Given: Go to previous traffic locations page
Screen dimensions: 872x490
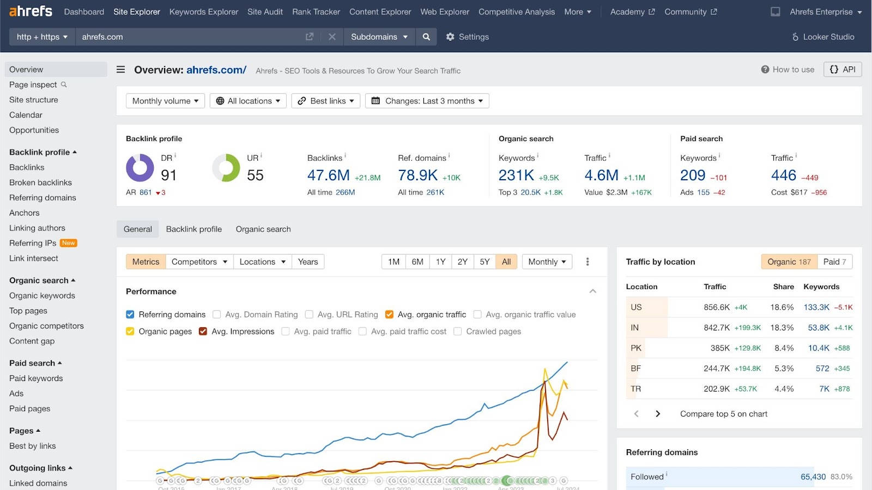Looking at the screenshot, I should click(x=636, y=414).
